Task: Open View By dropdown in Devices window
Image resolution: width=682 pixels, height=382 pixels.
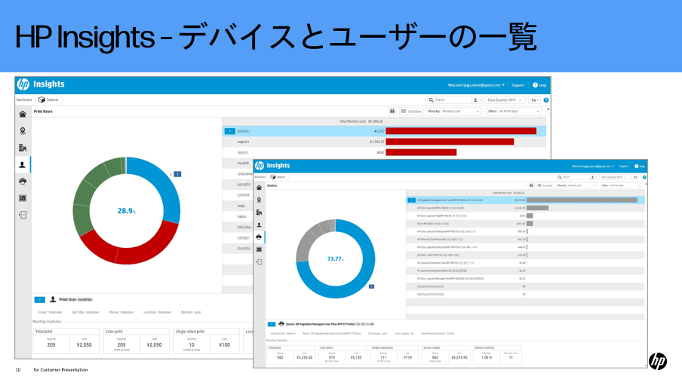Action: (576, 185)
